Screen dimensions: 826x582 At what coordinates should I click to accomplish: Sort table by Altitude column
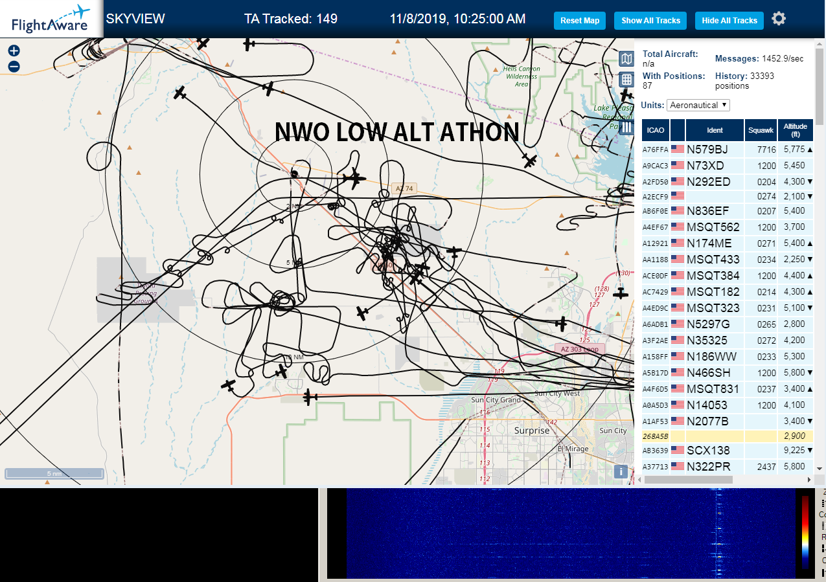(795, 130)
